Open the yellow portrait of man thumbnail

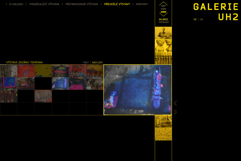(163, 33)
